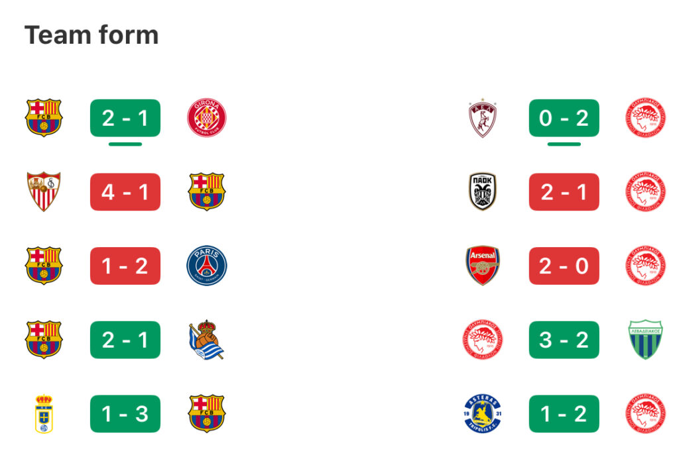This screenshot has height=461, width=679.
Task: Click the Olympiacos crest facing Levadiakos
Action: (483, 340)
